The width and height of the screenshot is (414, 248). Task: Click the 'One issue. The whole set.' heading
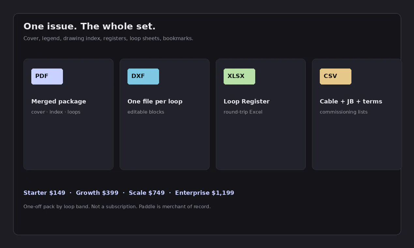(x=89, y=26)
